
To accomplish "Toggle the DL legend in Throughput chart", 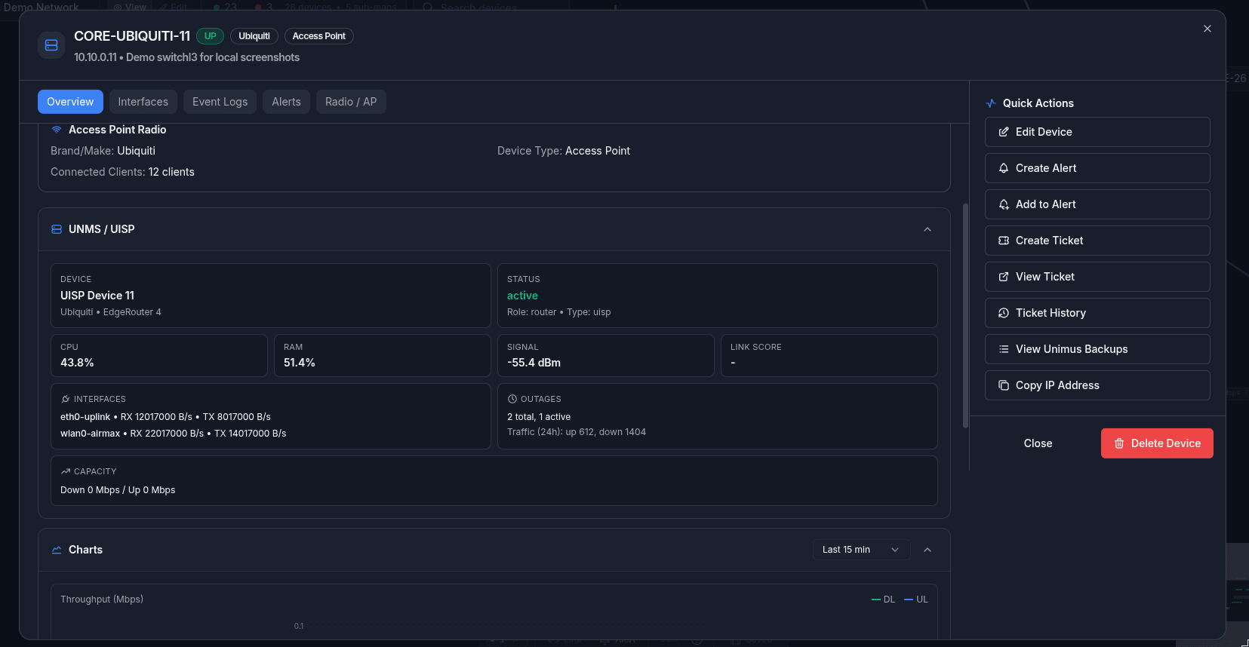I will click(x=883, y=599).
